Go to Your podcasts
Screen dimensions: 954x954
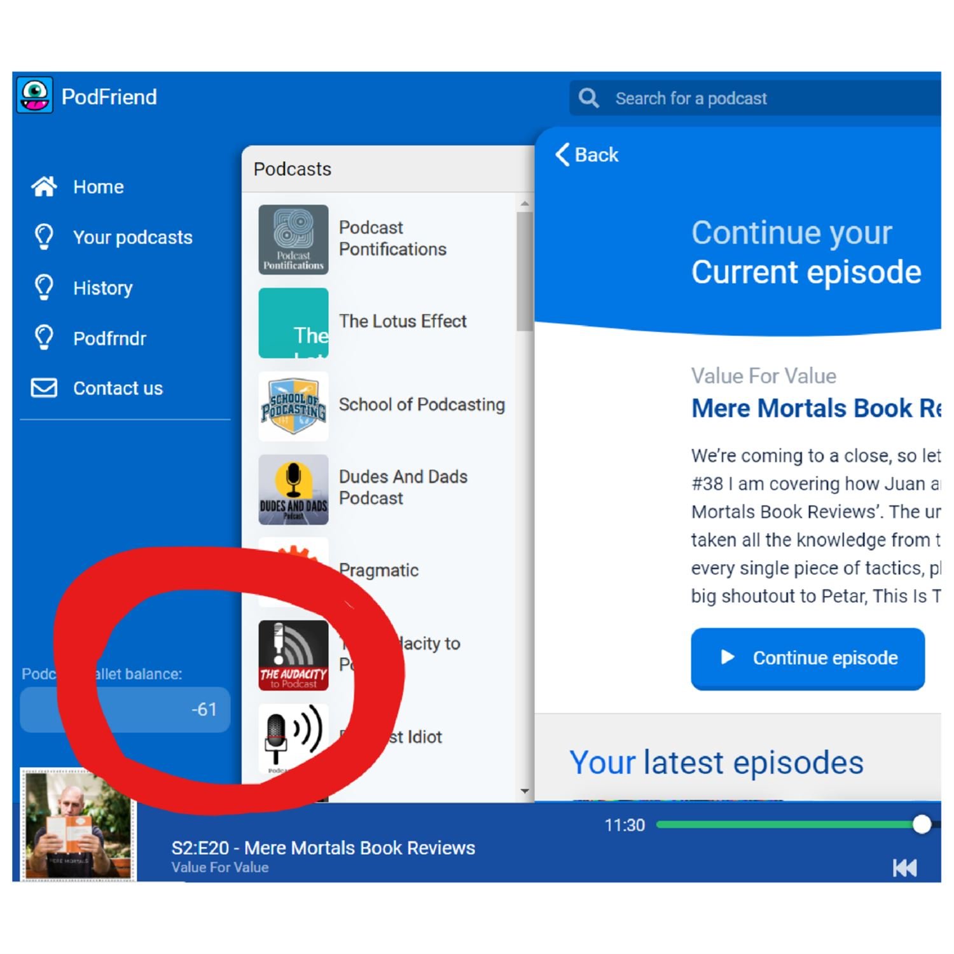coord(133,237)
